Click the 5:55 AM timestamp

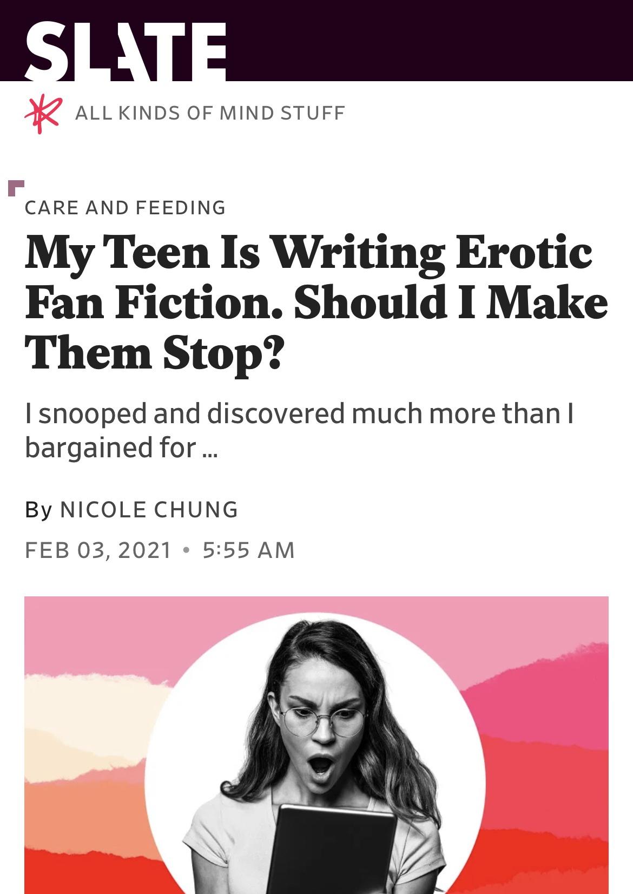point(249,550)
